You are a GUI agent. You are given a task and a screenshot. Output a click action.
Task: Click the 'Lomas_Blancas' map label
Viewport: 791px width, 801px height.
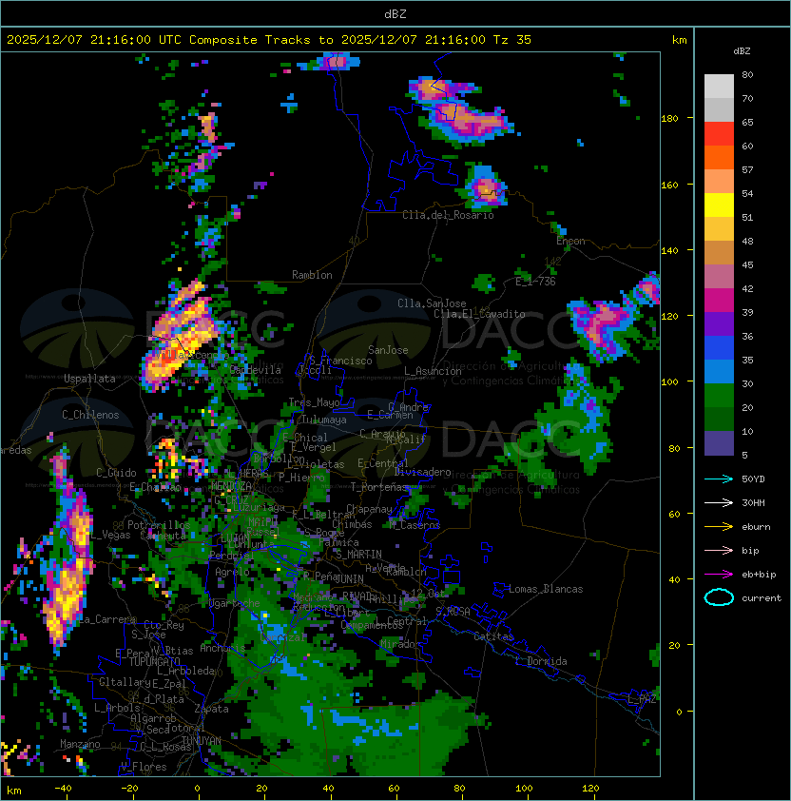pyautogui.click(x=546, y=589)
